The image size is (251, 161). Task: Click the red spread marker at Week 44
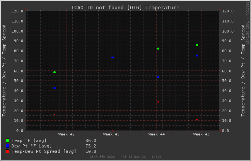tap(158, 102)
